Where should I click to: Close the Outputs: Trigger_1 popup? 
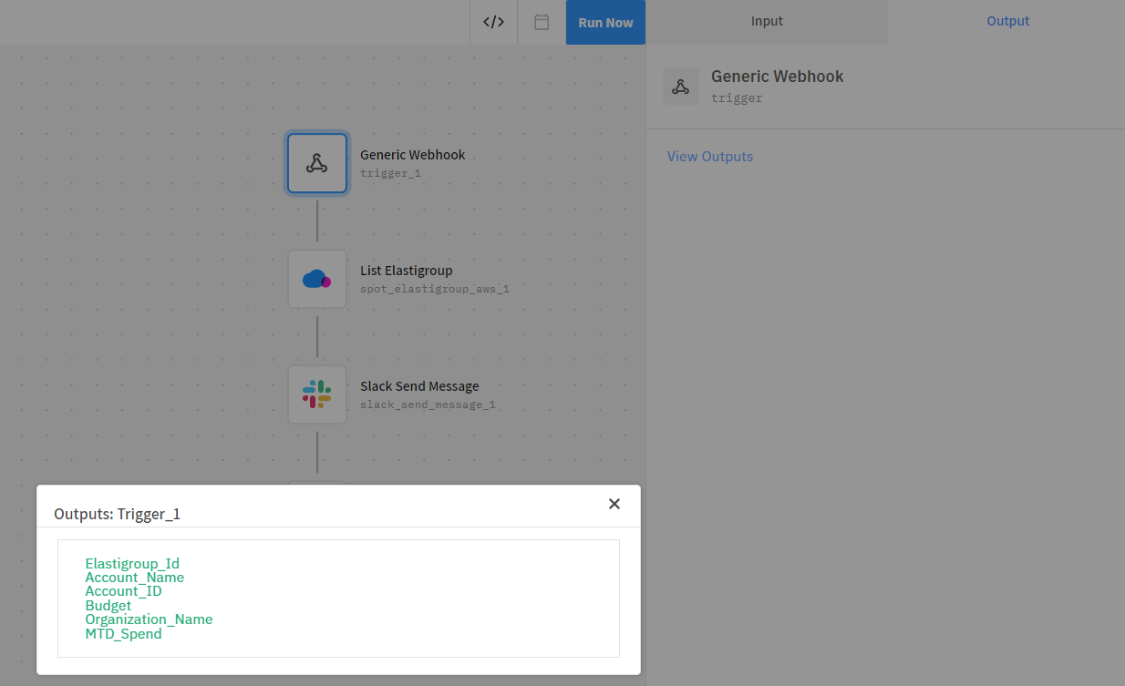614,504
